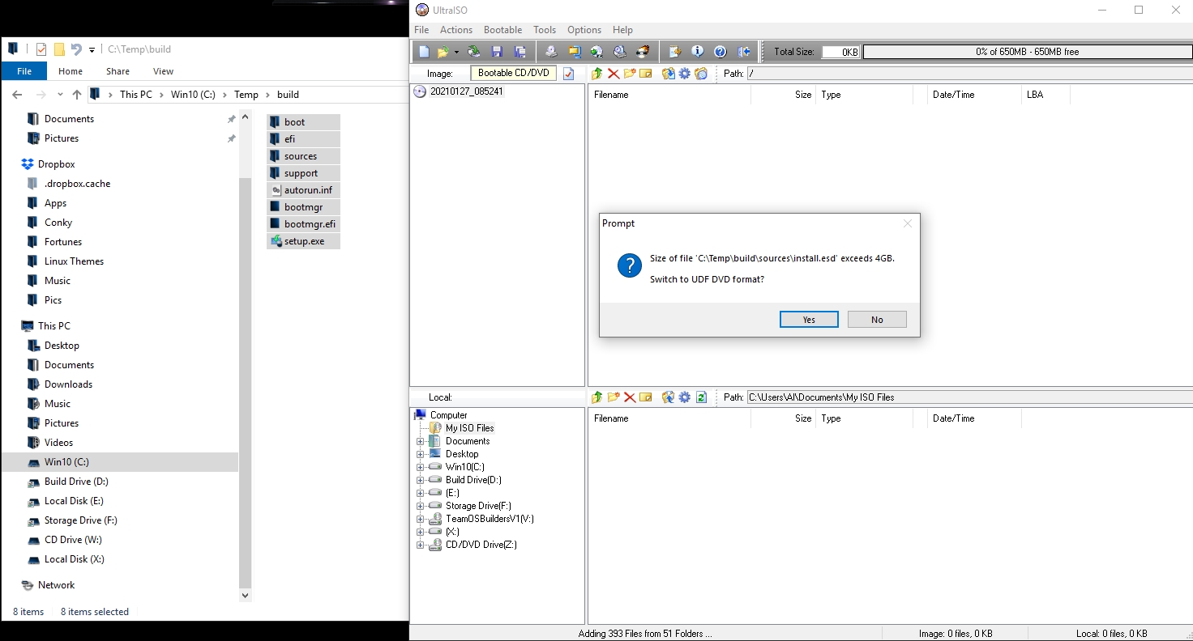Expand the Storage Drive(F:) node in Local tree

coord(421,506)
